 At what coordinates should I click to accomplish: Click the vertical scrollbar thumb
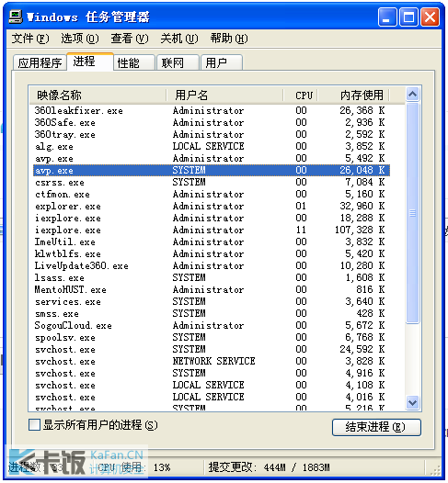[x=412, y=213]
